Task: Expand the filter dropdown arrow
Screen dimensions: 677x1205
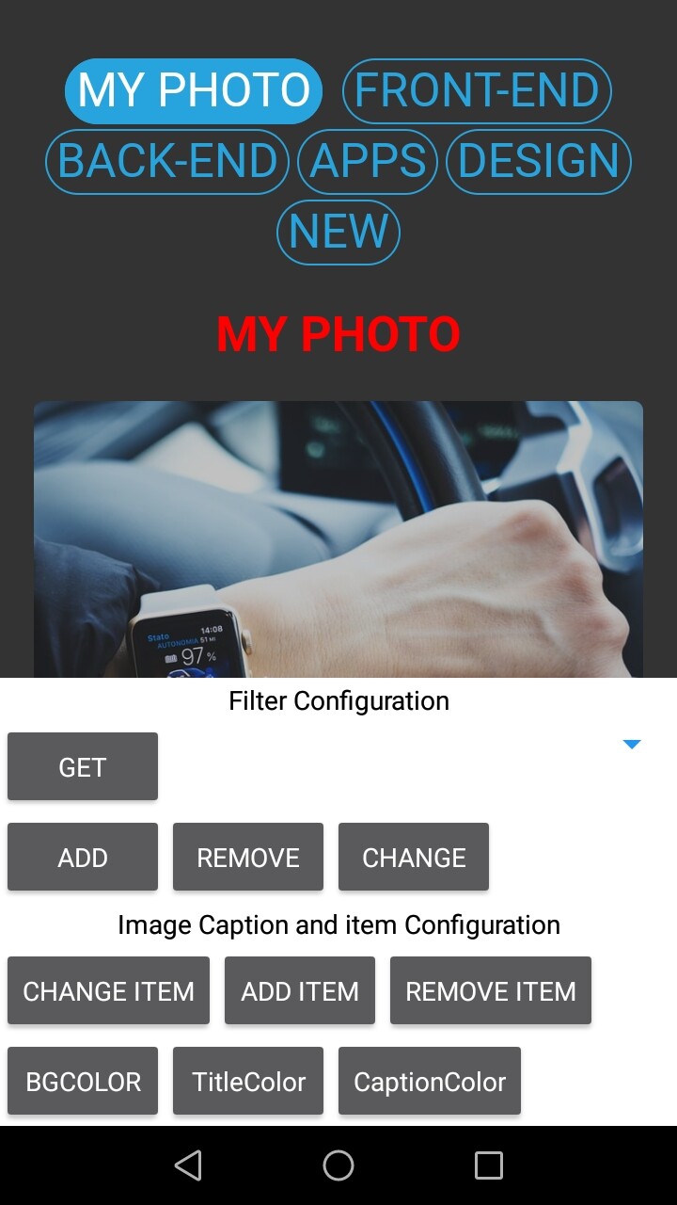Action: tap(632, 745)
